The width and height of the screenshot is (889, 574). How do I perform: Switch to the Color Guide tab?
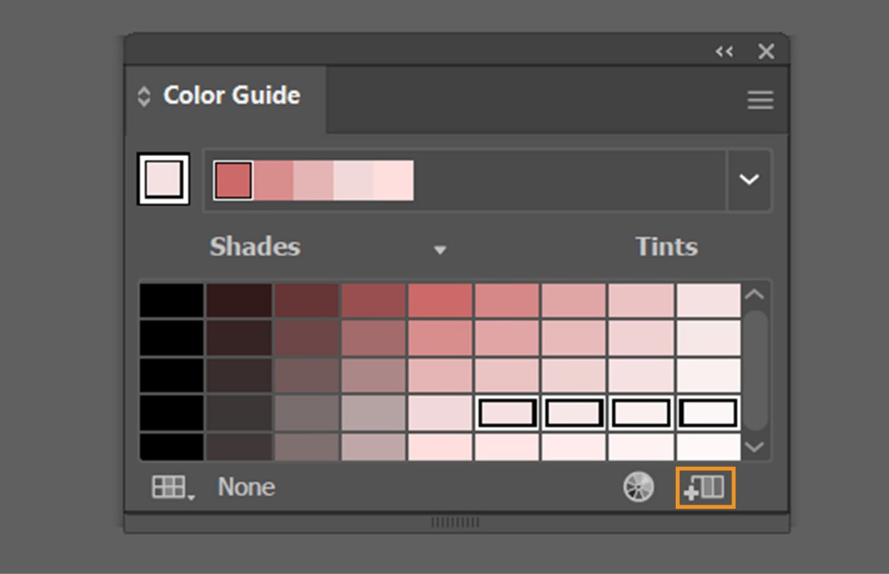(233, 95)
